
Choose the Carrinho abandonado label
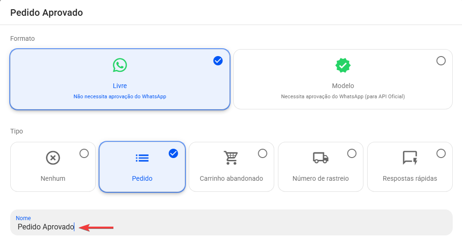pyautogui.click(x=231, y=178)
